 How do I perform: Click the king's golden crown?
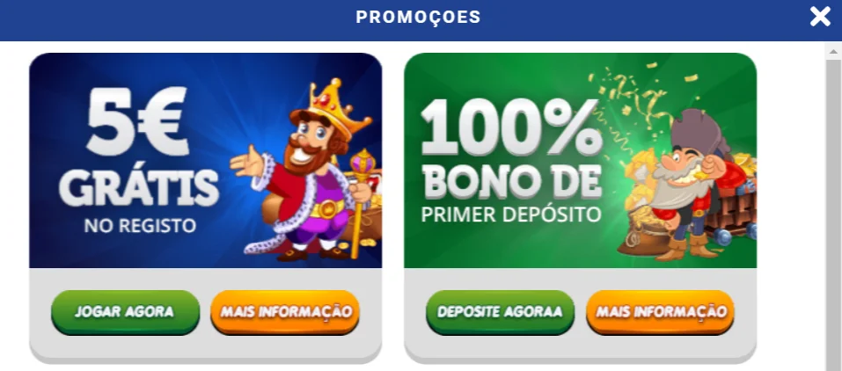[x=330, y=106]
